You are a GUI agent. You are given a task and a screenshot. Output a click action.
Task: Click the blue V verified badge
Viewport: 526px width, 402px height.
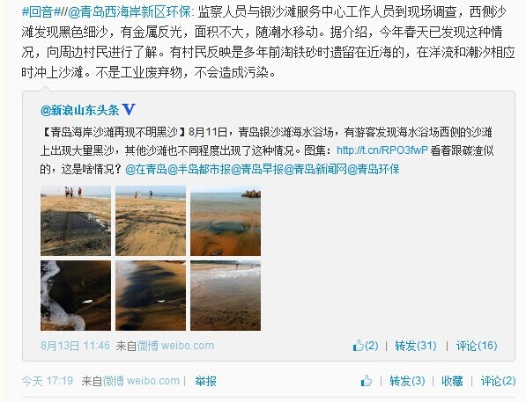coord(129,110)
